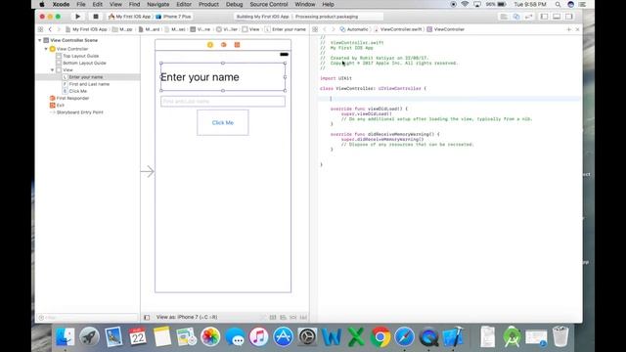
Task: Click the View Controller dock icon on canvas
Action: click(x=210, y=45)
